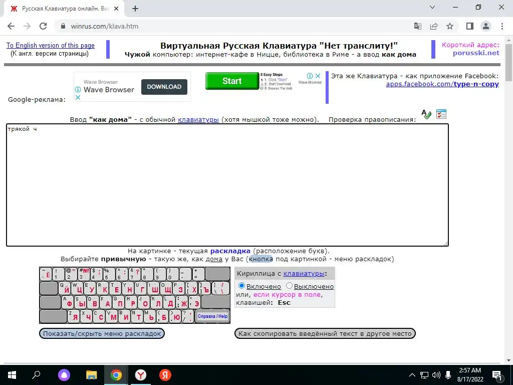Click the green Start ad button
This screenshot has width=513, height=385.
click(x=232, y=81)
